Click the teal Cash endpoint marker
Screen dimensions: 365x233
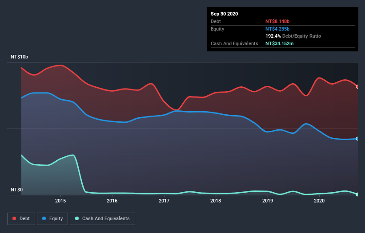pos(357,194)
